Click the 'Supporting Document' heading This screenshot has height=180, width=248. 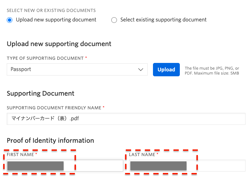pyautogui.click(x=41, y=94)
